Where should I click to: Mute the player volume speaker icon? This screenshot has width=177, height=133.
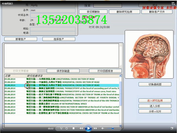click(x=103, y=128)
